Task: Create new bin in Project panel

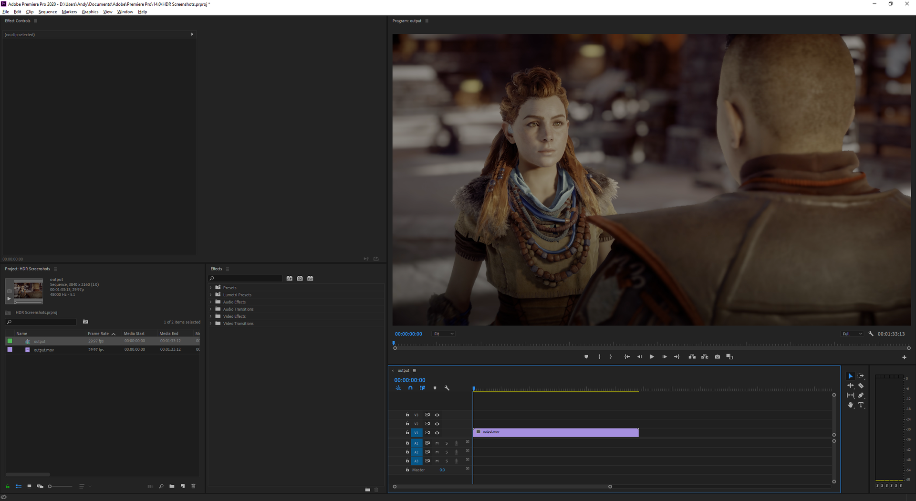Action: (x=172, y=486)
